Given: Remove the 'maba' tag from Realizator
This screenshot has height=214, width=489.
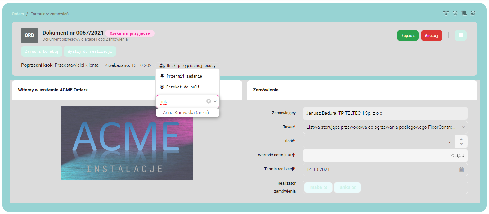Looking at the screenshot, I should pos(325,188).
